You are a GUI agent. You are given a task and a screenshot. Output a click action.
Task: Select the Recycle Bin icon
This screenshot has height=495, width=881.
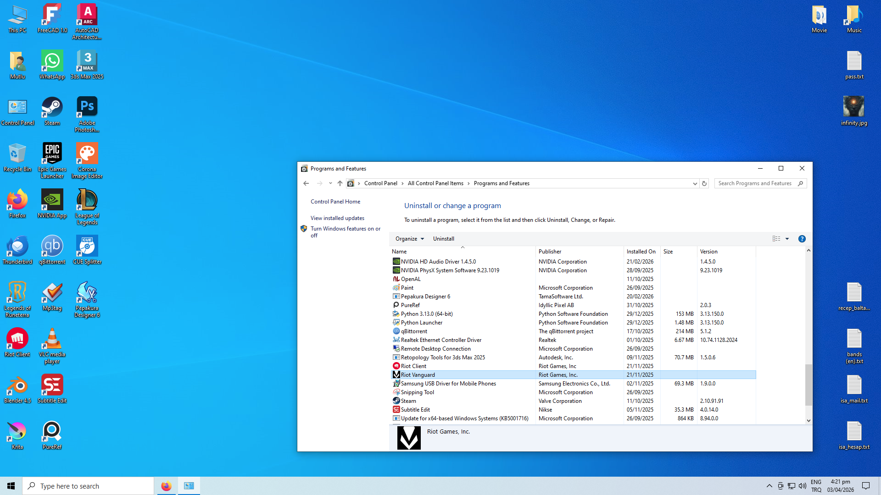click(17, 158)
